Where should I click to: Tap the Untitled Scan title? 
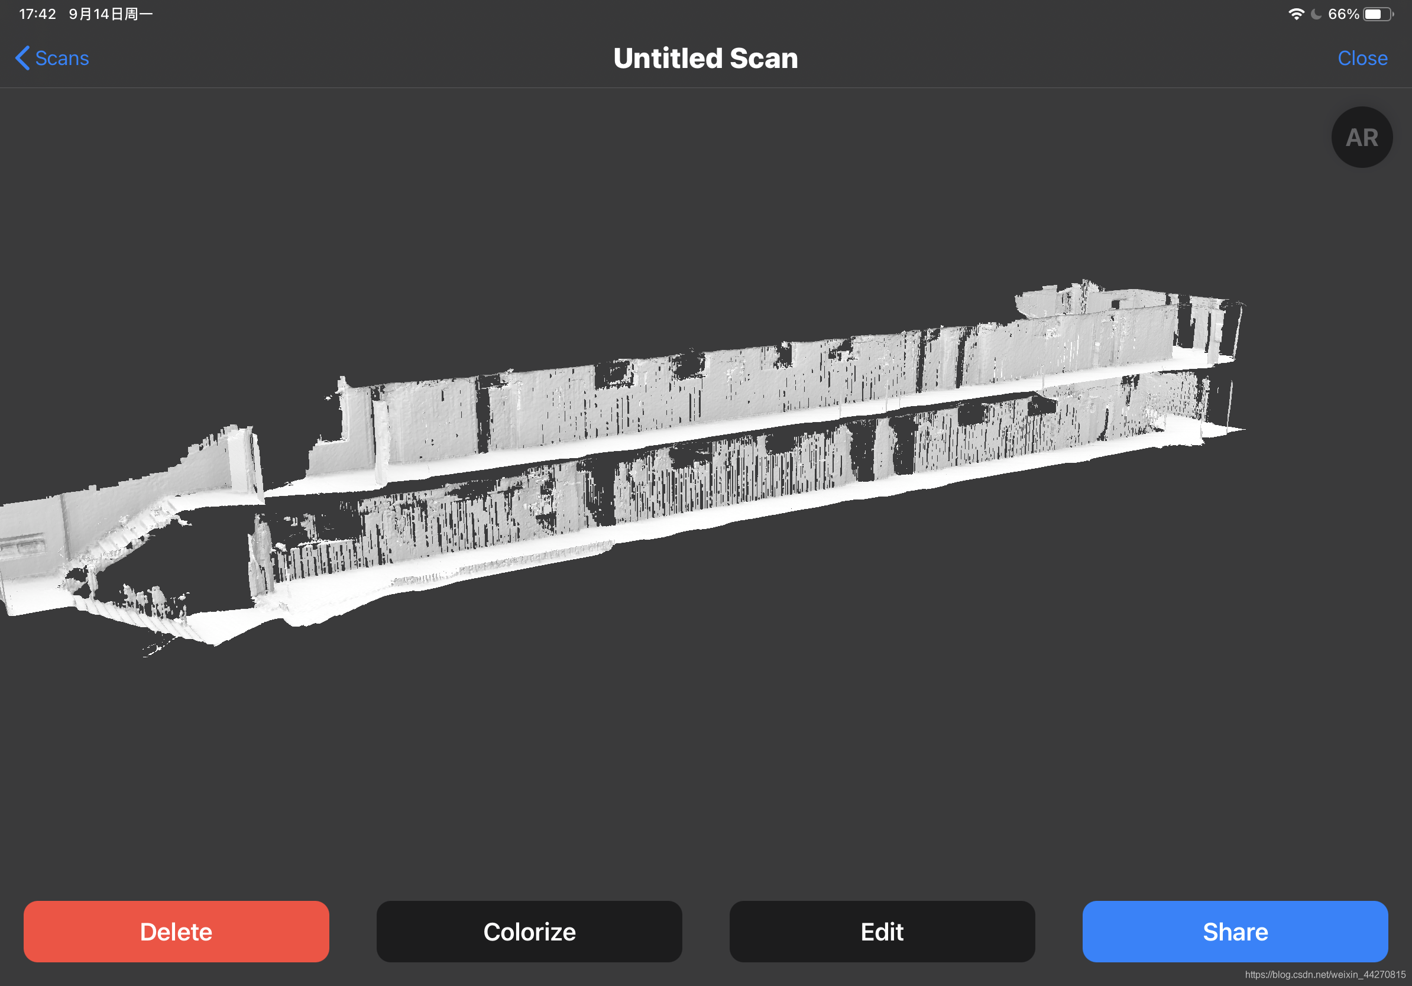click(x=705, y=59)
